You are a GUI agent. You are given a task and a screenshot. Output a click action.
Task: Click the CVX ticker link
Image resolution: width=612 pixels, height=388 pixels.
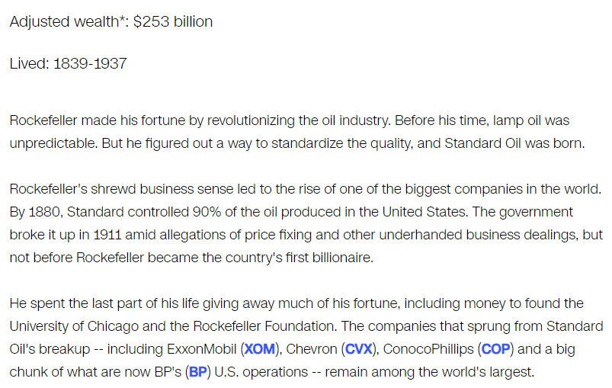click(359, 350)
